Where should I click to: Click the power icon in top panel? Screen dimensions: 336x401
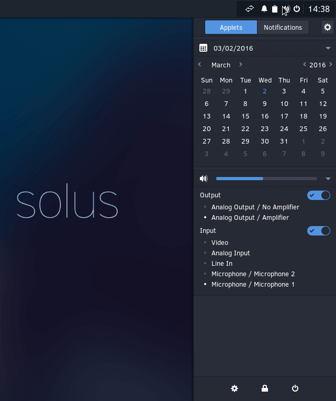[297, 9]
